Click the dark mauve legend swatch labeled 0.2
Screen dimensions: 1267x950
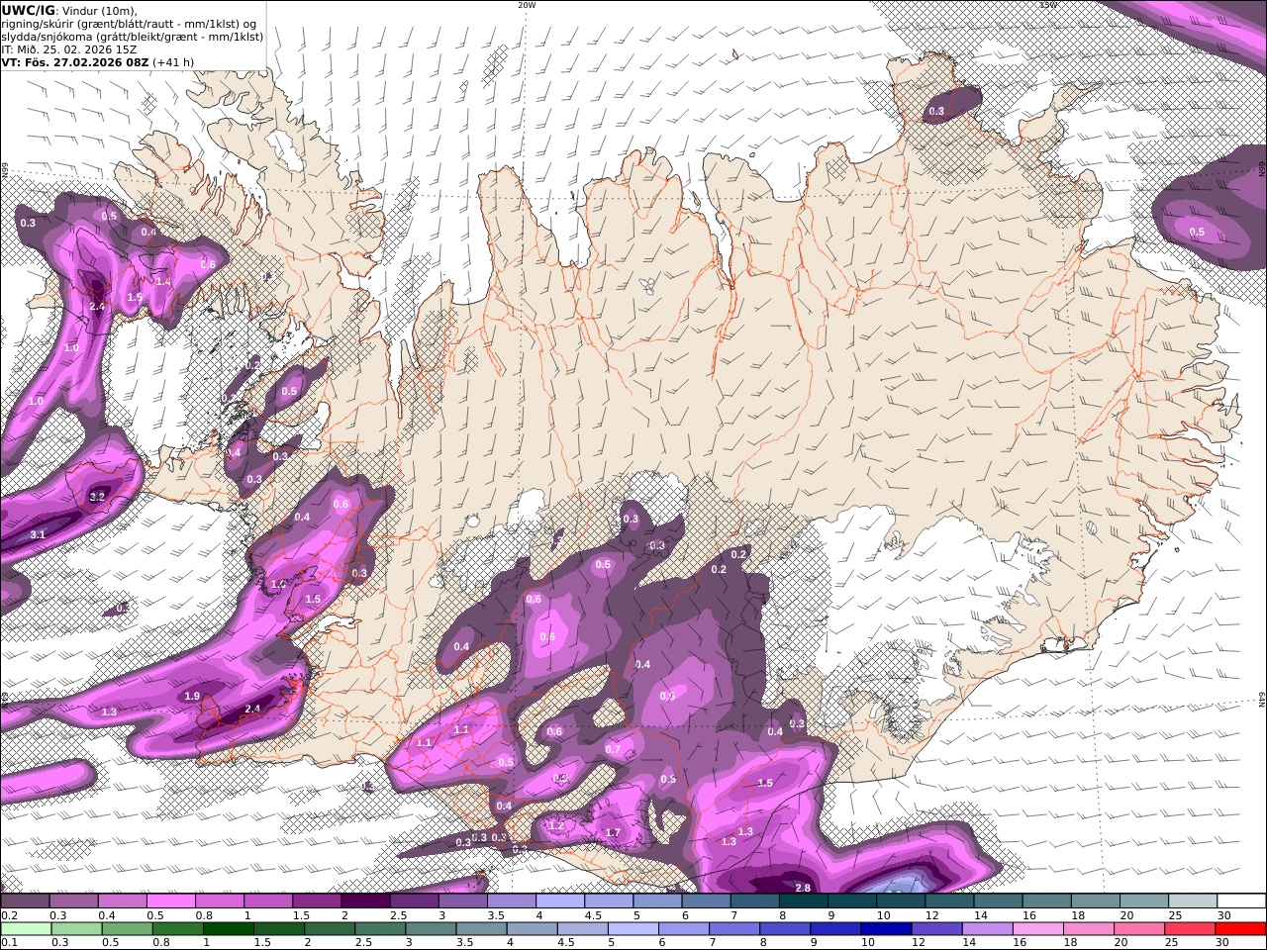pyautogui.click(x=25, y=902)
